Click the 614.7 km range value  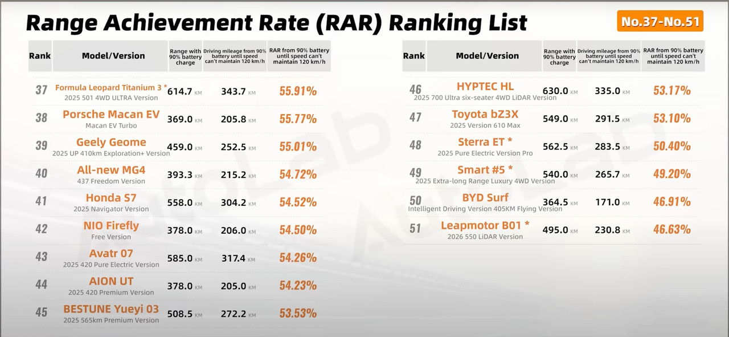pos(179,91)
